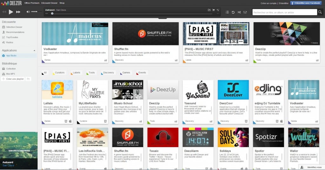The height and width of the screenshot is (170, 325).
Task: Click the stats icon on Shuffler.fm banner
Action: 176,60
